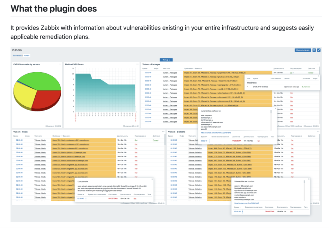The width and height of the screenshot is (329, 228).
Task: Click the zookeeper-m9-01 host problem link
Action: coord(71,140)
